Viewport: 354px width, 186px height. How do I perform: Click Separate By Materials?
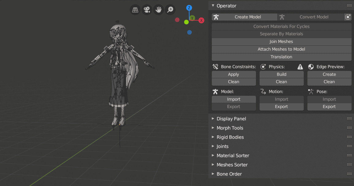(x=282, y=34)
